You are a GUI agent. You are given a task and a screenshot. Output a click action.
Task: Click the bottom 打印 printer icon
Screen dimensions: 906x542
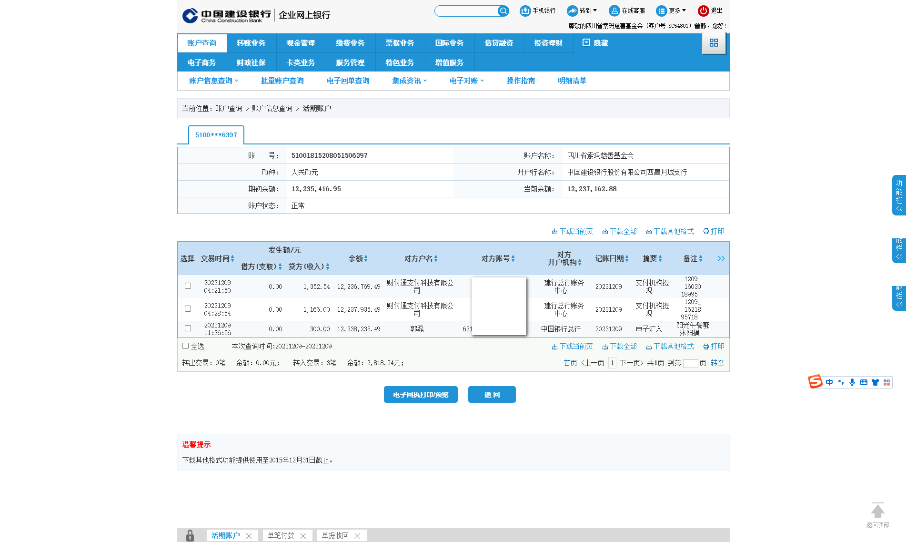point(706,347)
